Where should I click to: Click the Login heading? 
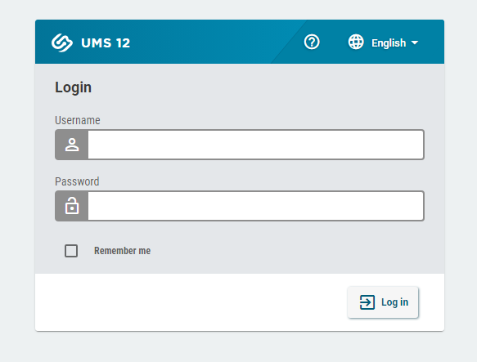[73, 87]
